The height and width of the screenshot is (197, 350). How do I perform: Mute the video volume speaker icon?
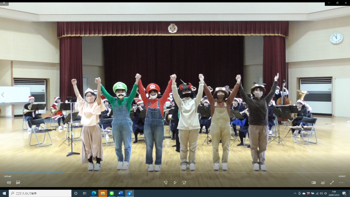pos(9,182)
